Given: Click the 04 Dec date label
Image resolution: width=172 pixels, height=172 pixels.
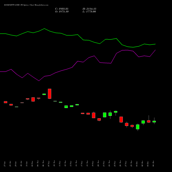Looking at the screenshot, I should 153,164.
